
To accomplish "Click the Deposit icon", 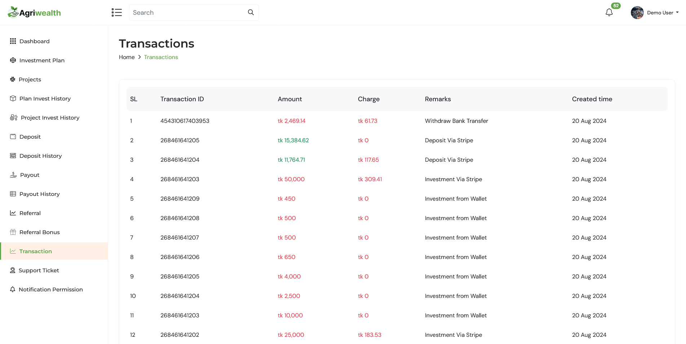I will (x=13, y=137).
